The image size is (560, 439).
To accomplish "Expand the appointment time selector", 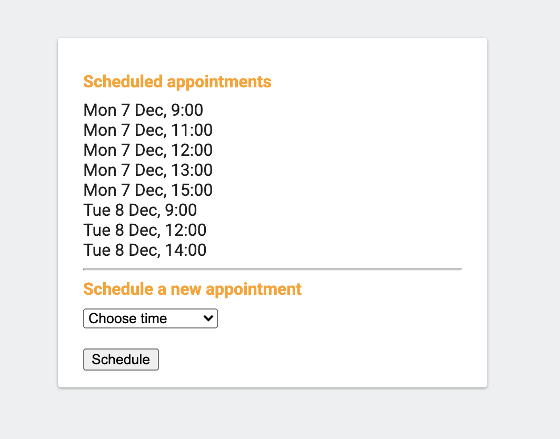I will click(x=150, y=318).
